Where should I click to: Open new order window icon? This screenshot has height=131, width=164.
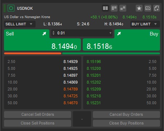[x=156, y=8]
